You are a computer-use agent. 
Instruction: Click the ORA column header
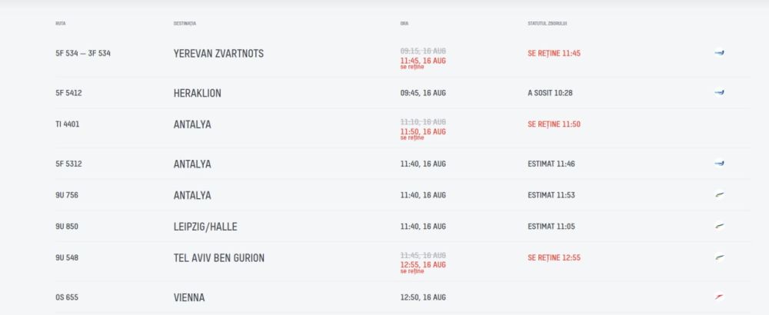coord(404,23)
